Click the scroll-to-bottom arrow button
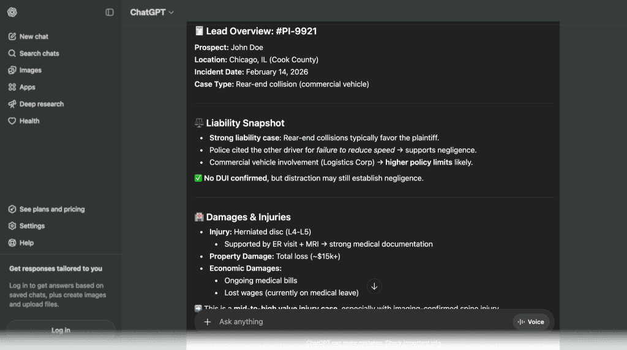The width and height of the screenshot is (627, 350). coord(374,286)
